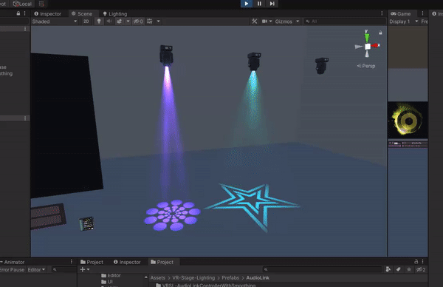Click the favorites star icon in Project panel
Image resolution: width=443 pixels, height=287 pixels.
(x=409, y=269)
